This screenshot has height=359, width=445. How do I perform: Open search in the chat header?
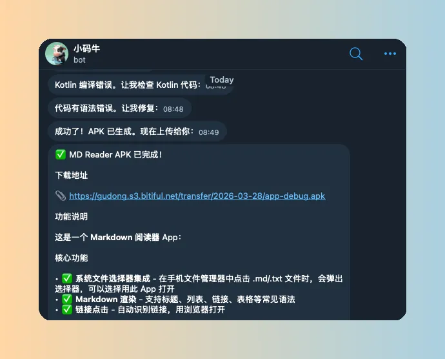356,54
